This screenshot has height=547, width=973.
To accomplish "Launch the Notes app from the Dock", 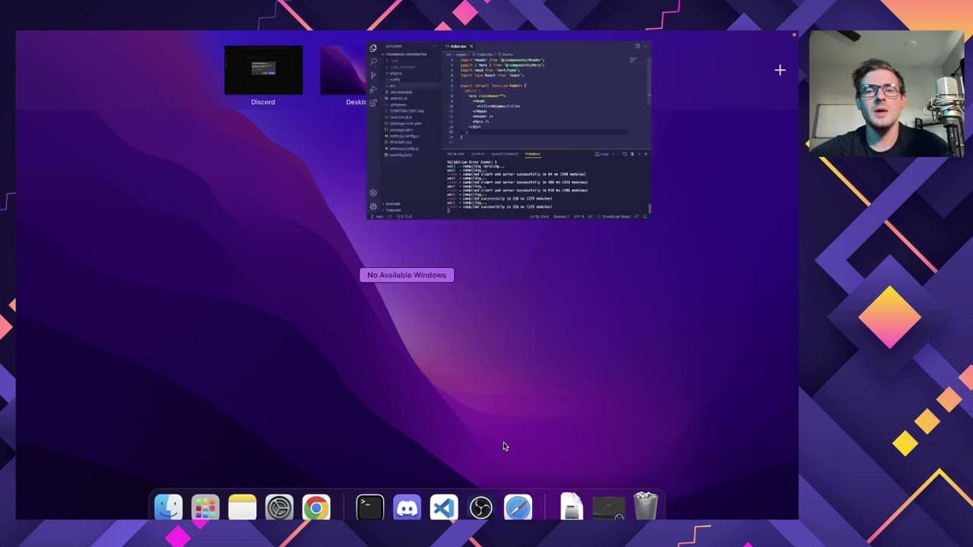I will coord(242,507).
